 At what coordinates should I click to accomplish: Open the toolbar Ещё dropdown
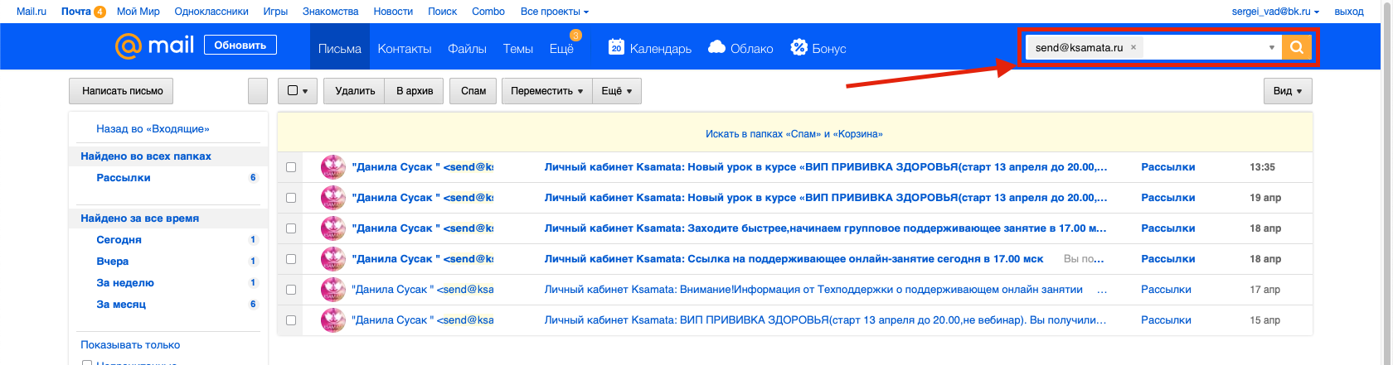coord(617,91)
